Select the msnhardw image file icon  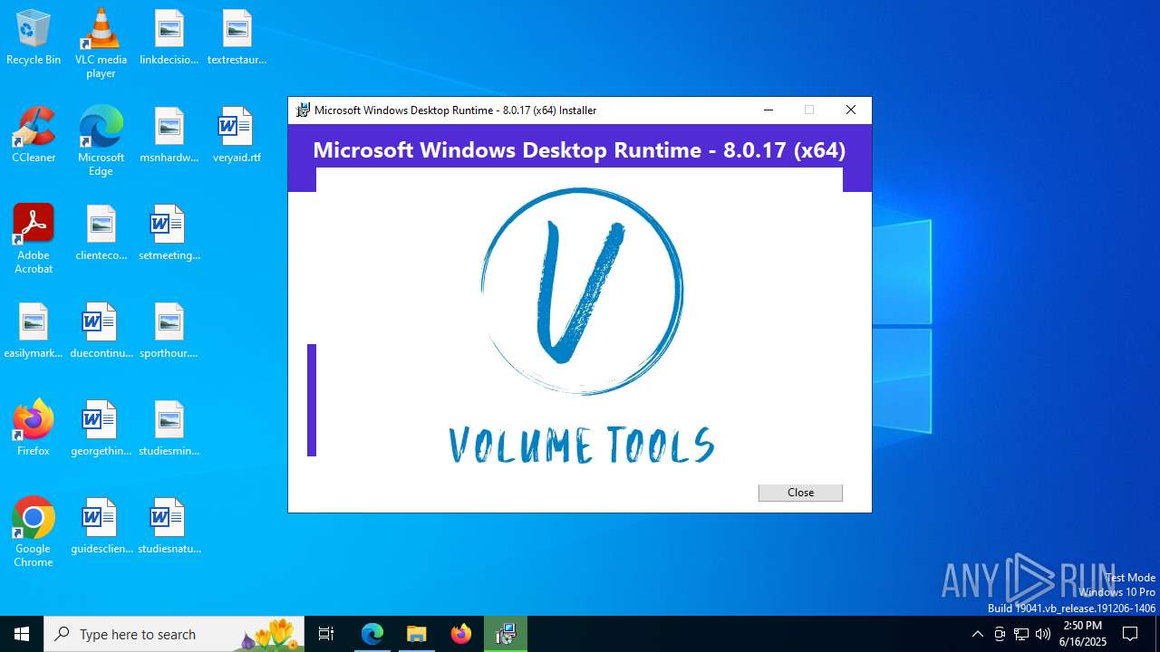169,135
